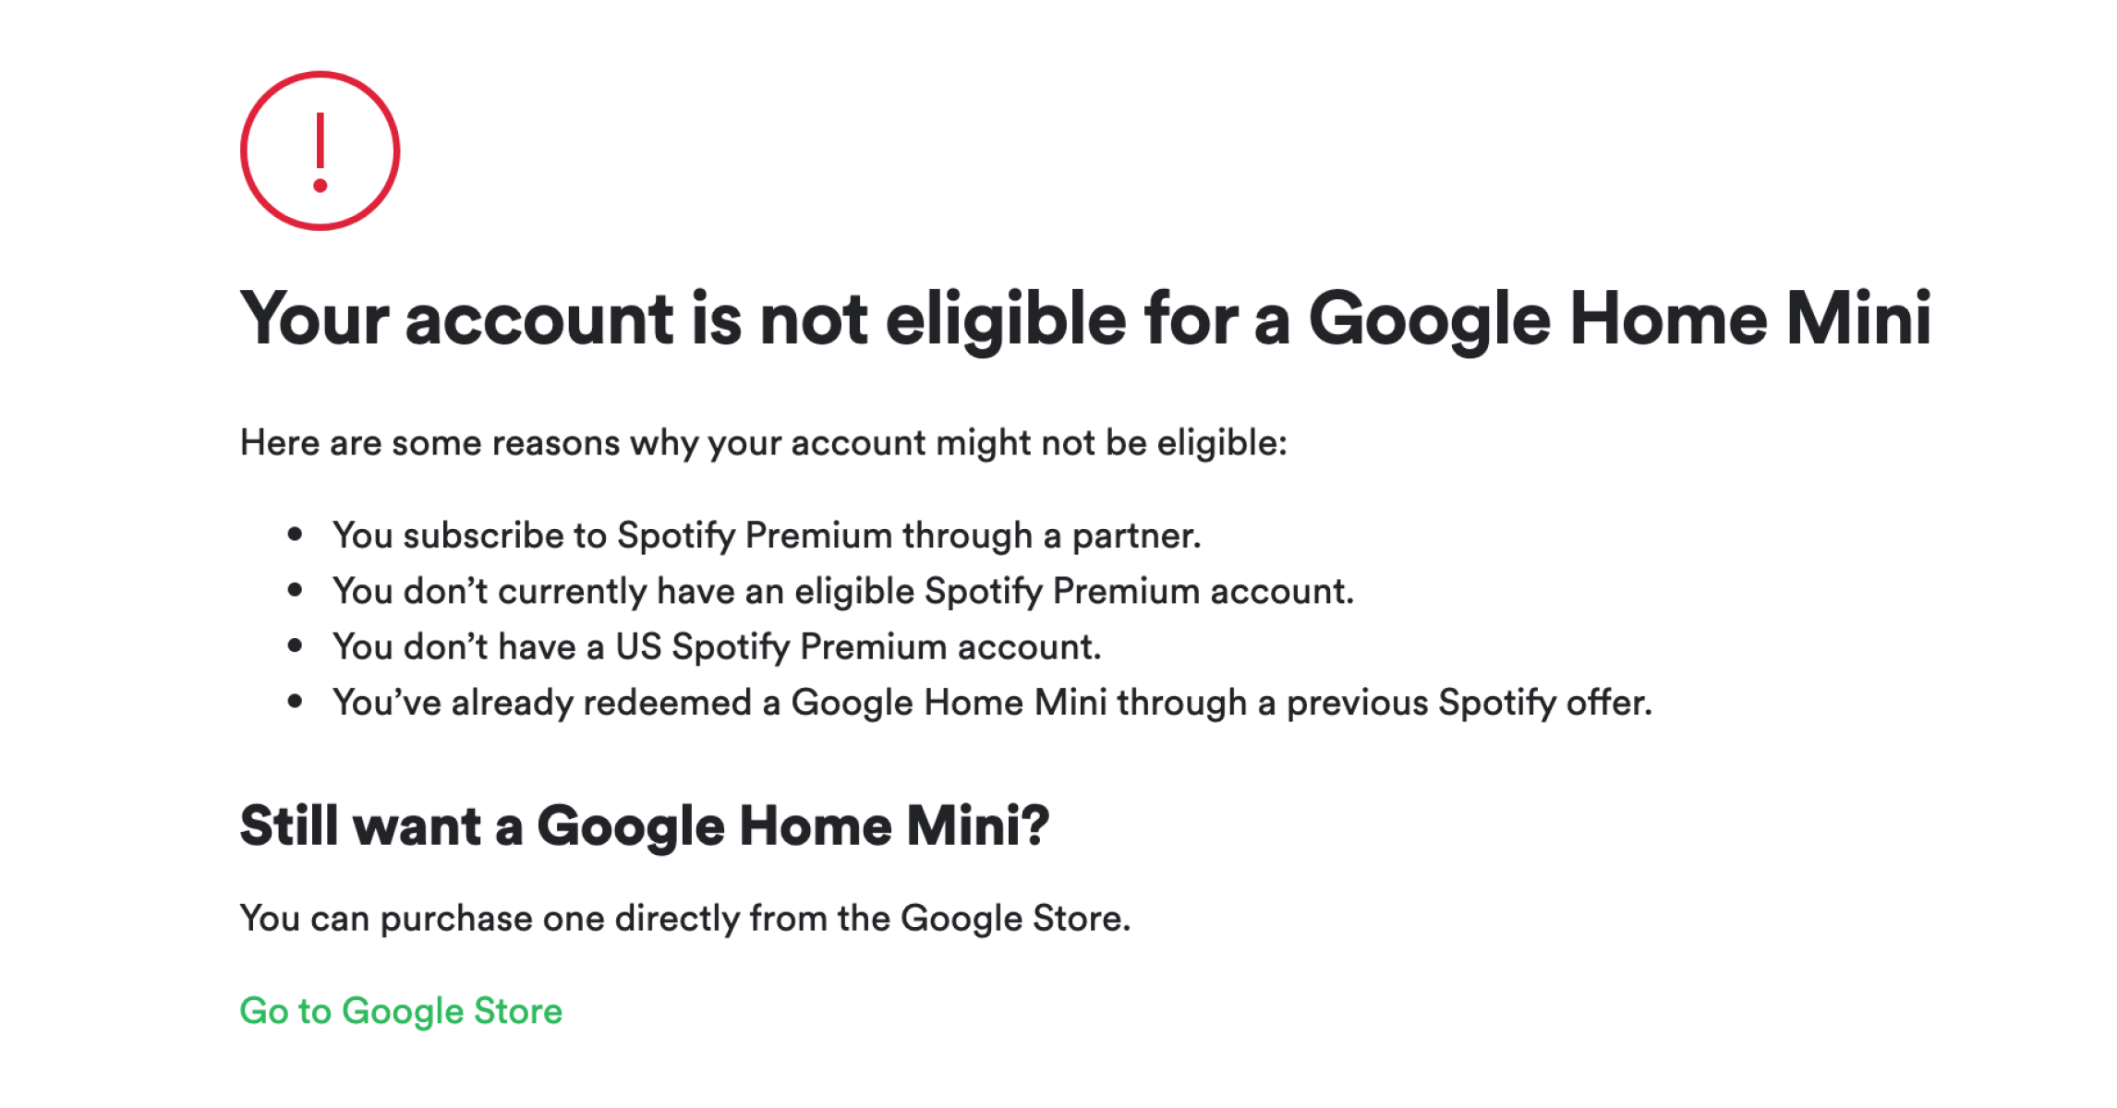Select the "don't have a US Spotify Premium" reason
This screenshot has height=1108, width=2117.
point(717,646)
